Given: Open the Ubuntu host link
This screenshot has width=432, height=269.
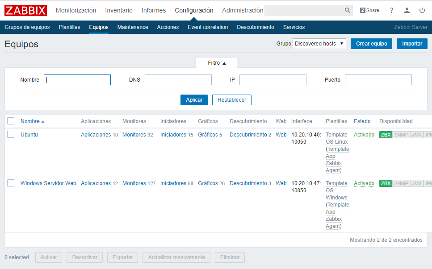Looking at the screenshot, I should click(29, 135).
